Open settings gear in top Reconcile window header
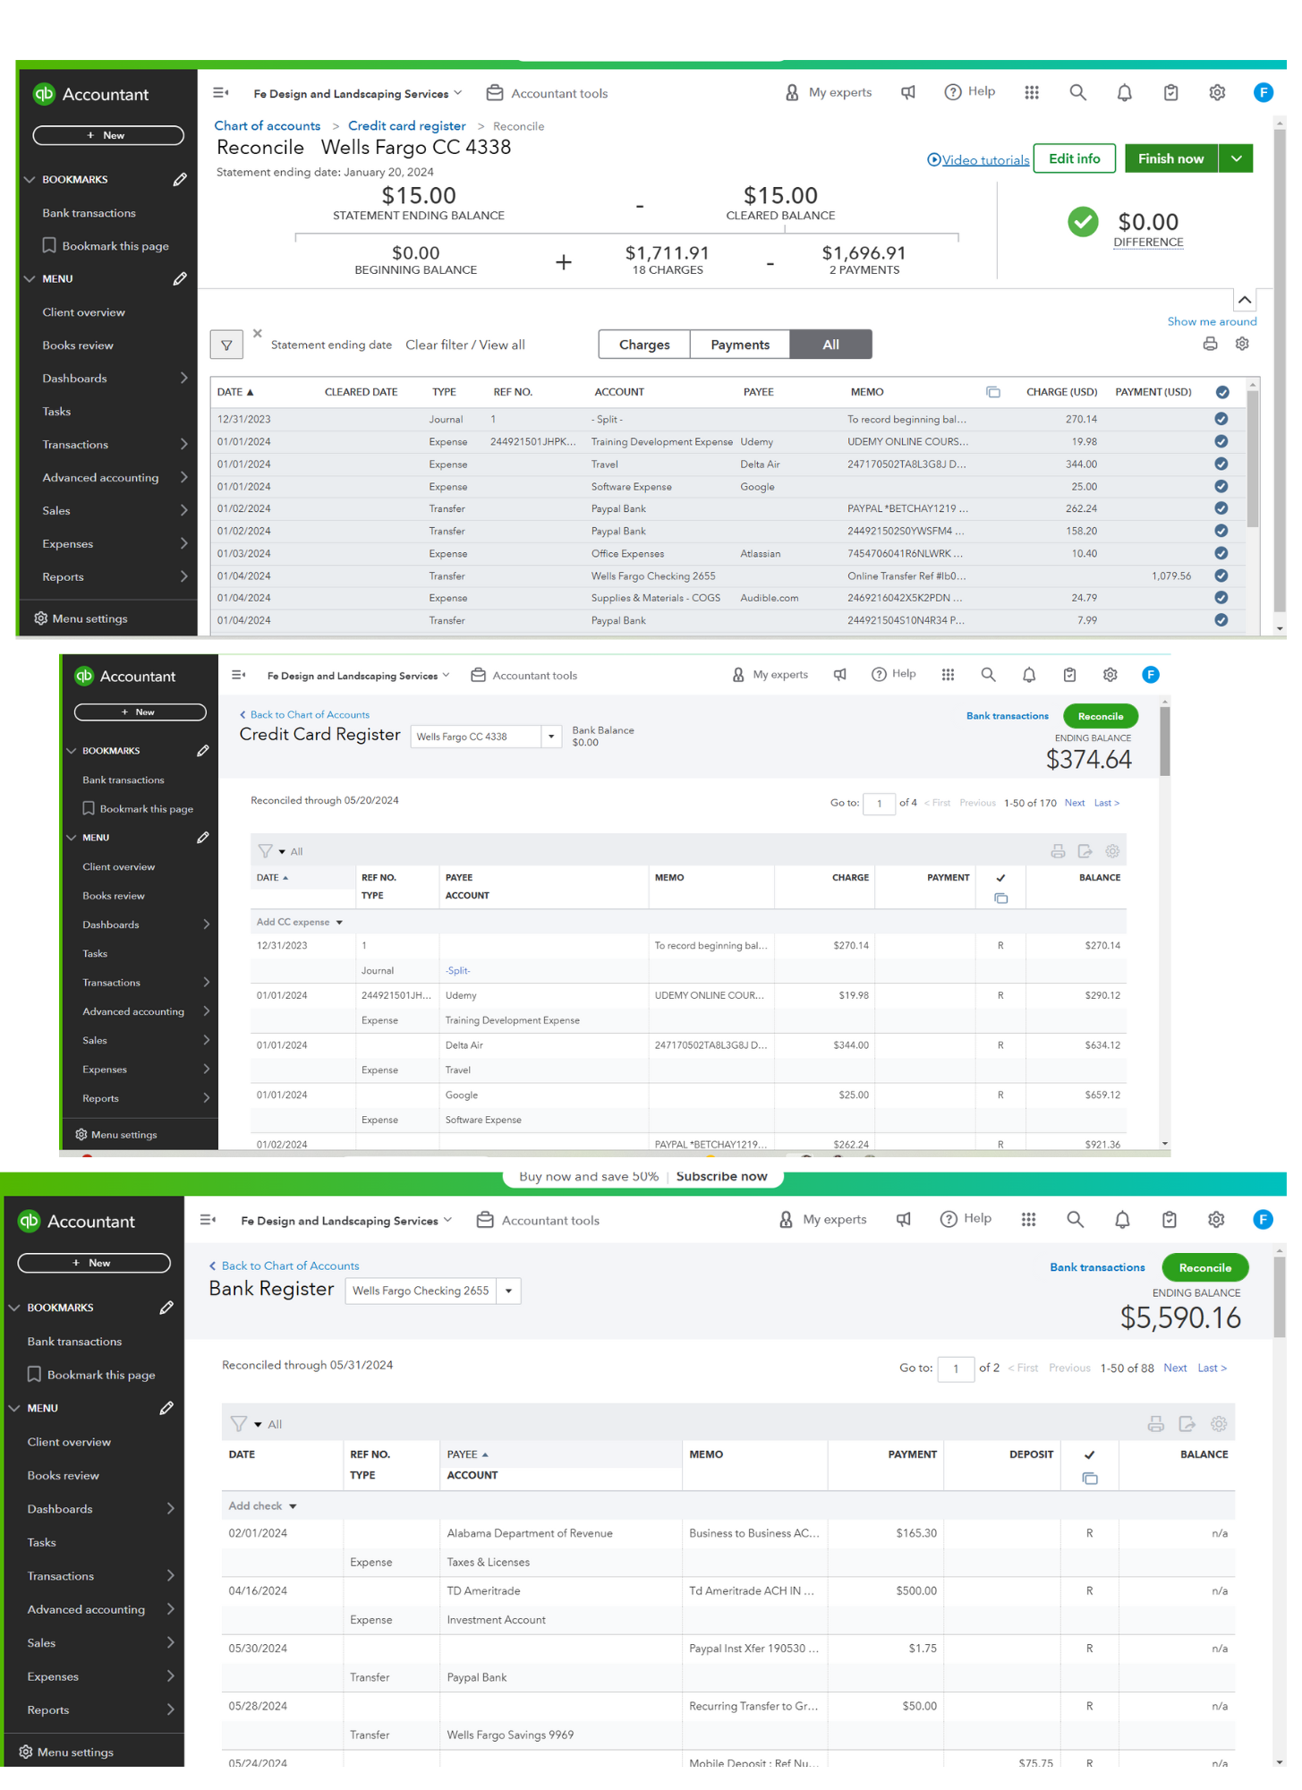The image size is (1302, 1790). (x=1217, y=92)
